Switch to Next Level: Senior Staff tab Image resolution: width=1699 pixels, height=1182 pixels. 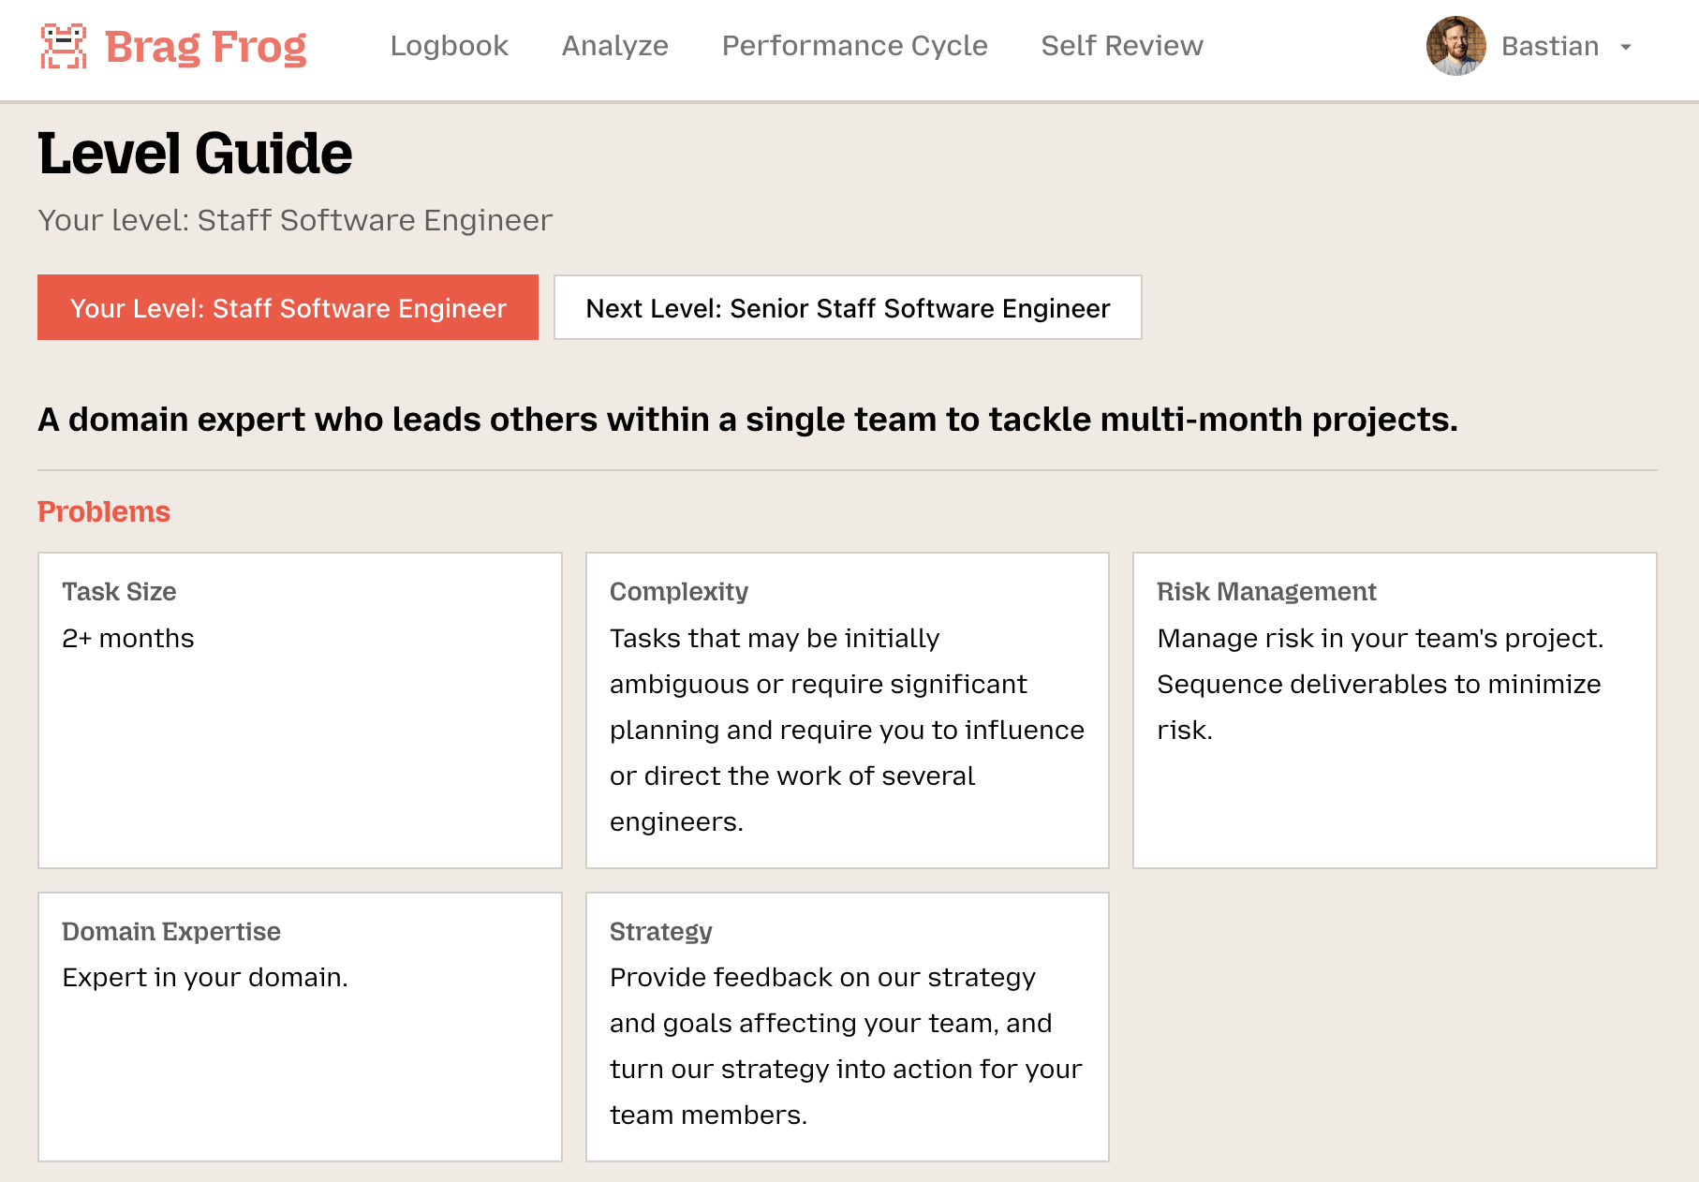(x=847, y=307)
